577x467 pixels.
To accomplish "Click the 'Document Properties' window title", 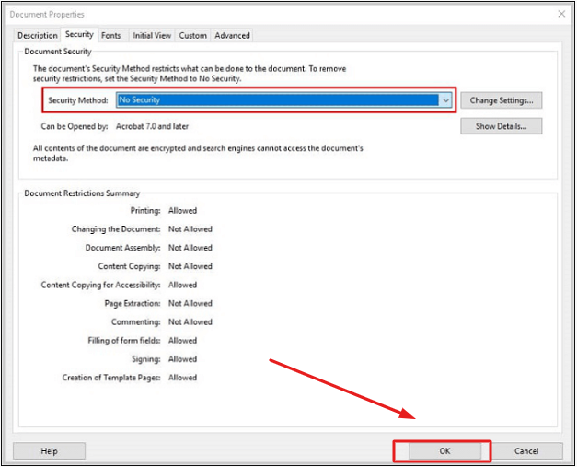I will pos(47,15).
